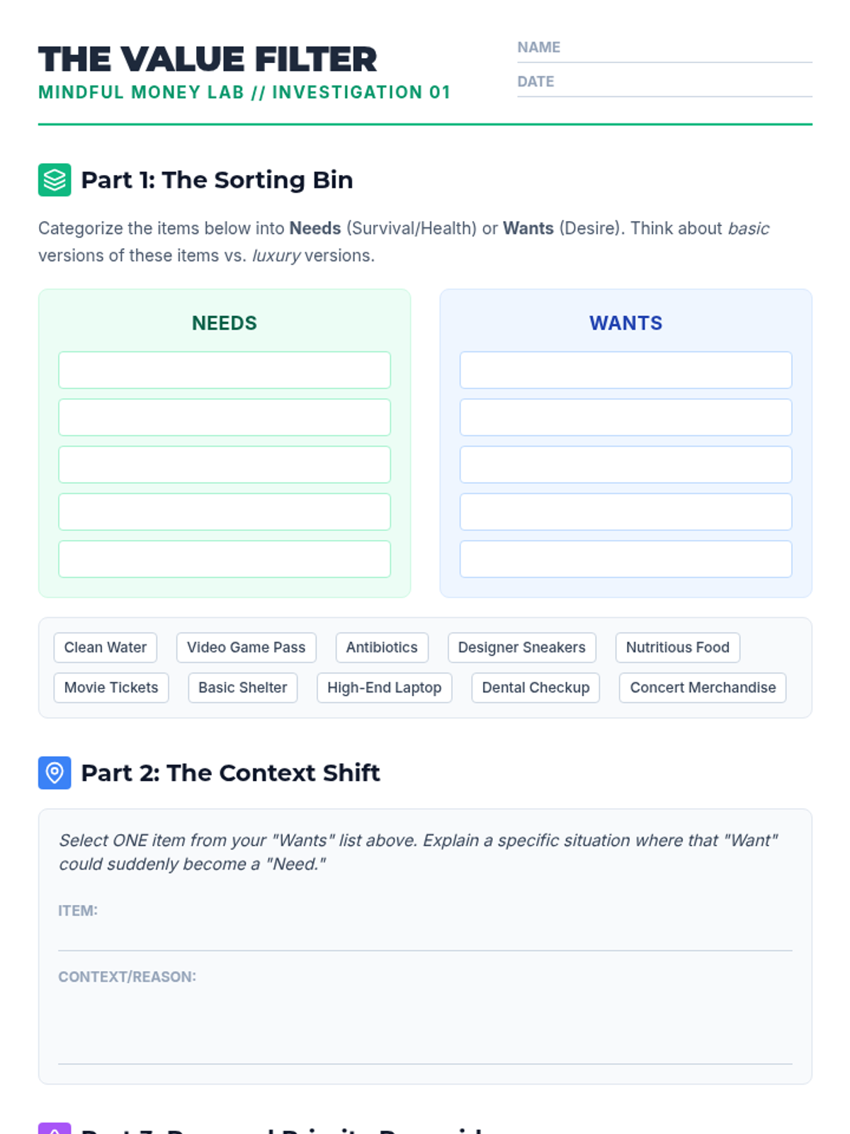The width and height of the screenshot is (850, 1134).
Task: Choose the Designer Sneakers chip
Action: coord(522,648)
